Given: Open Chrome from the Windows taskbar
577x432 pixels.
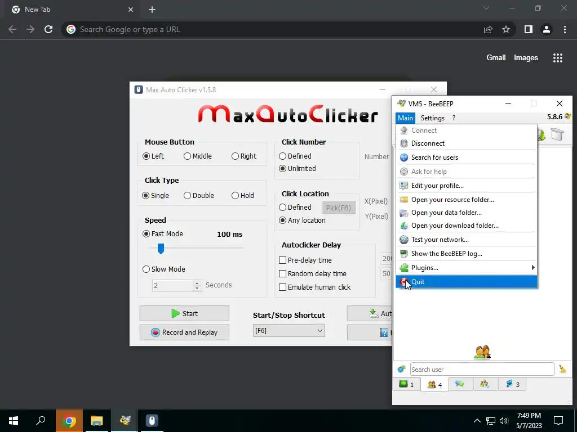Looking at the screenshot, I should tap(69, 421).
